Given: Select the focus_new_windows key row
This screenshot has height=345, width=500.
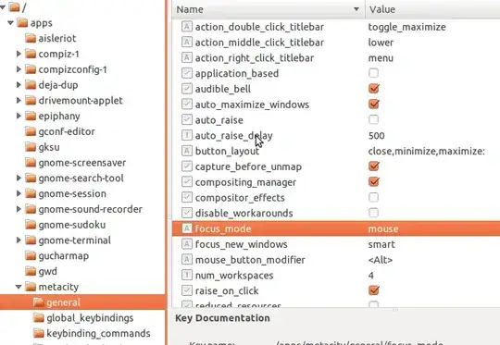Looking at the screenshot, I should point(336,244).
